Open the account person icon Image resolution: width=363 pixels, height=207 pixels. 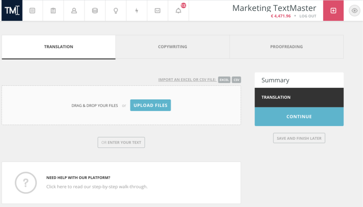74,10
